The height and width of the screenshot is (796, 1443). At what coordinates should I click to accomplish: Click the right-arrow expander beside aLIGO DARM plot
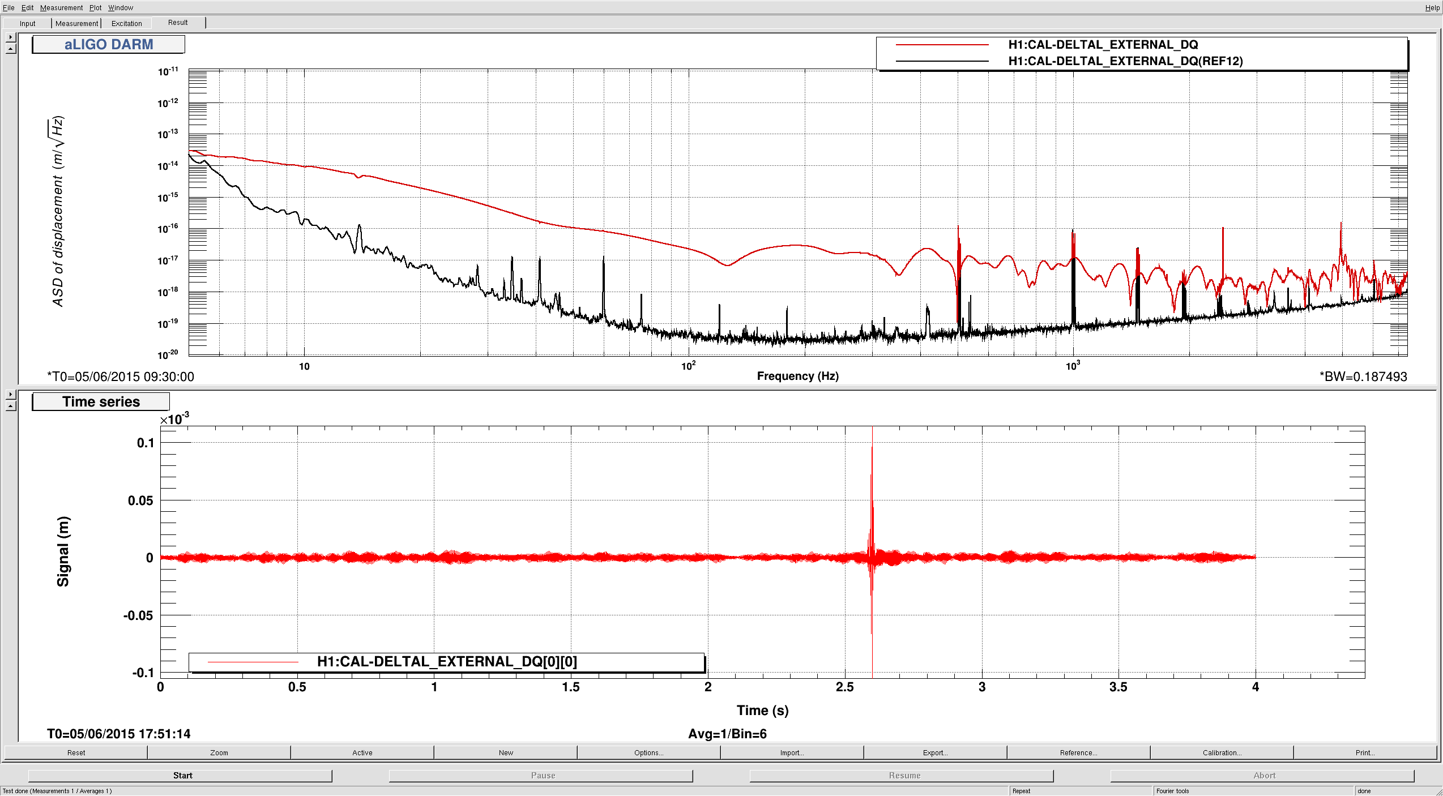tap(11, 37)
